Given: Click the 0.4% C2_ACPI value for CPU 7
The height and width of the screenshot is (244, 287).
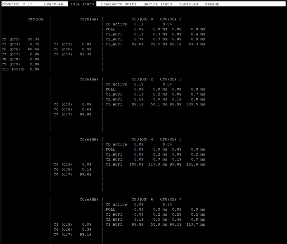Looking at the screenshot, I should pos(177,220).
